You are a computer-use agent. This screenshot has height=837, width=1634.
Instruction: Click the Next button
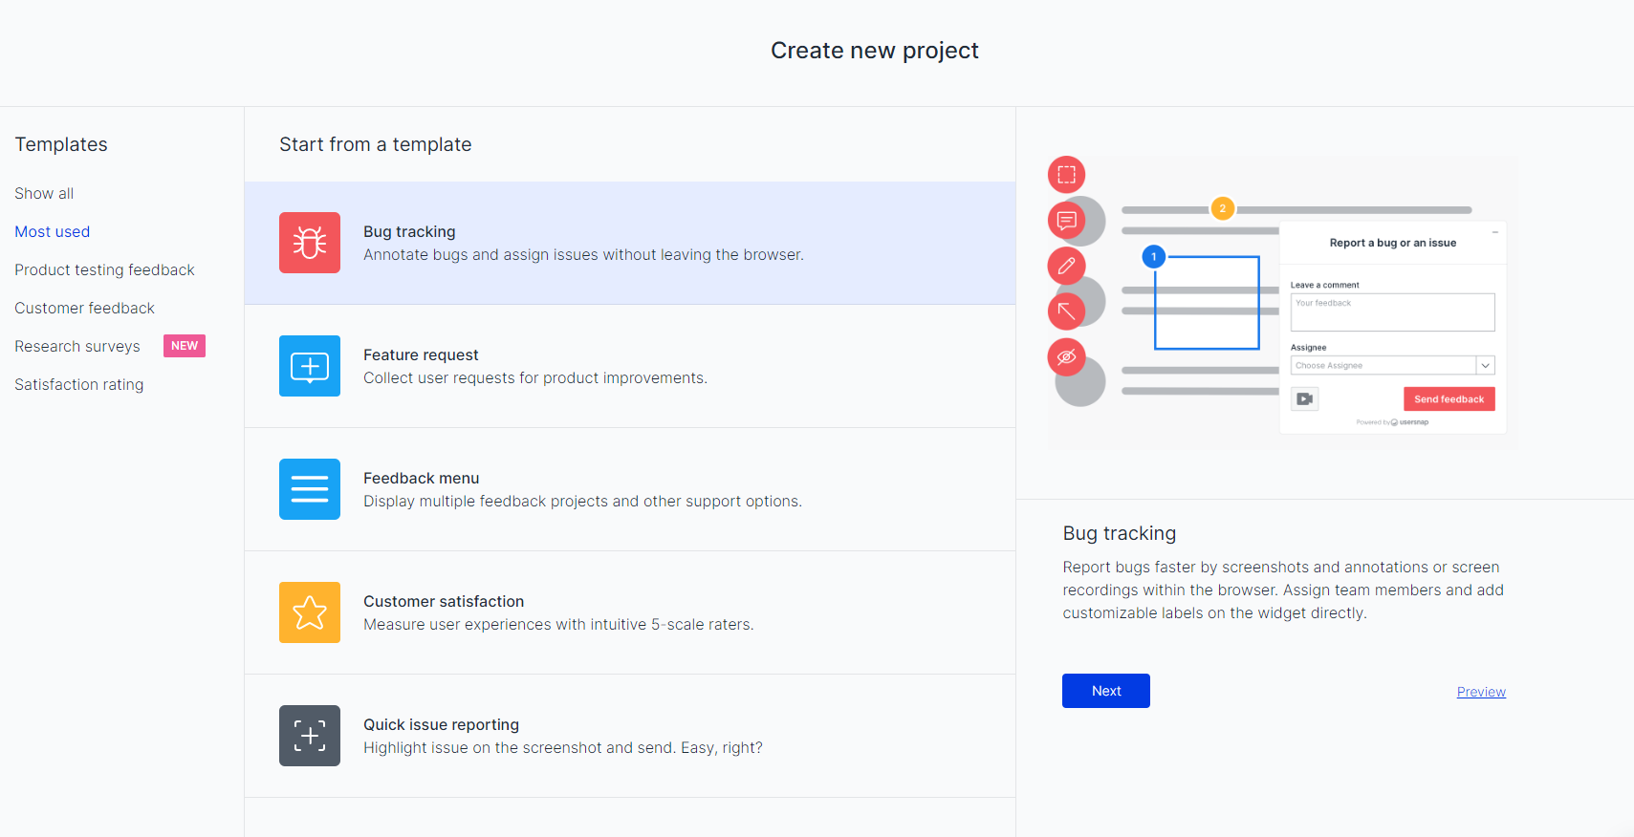click(1106, 691)
